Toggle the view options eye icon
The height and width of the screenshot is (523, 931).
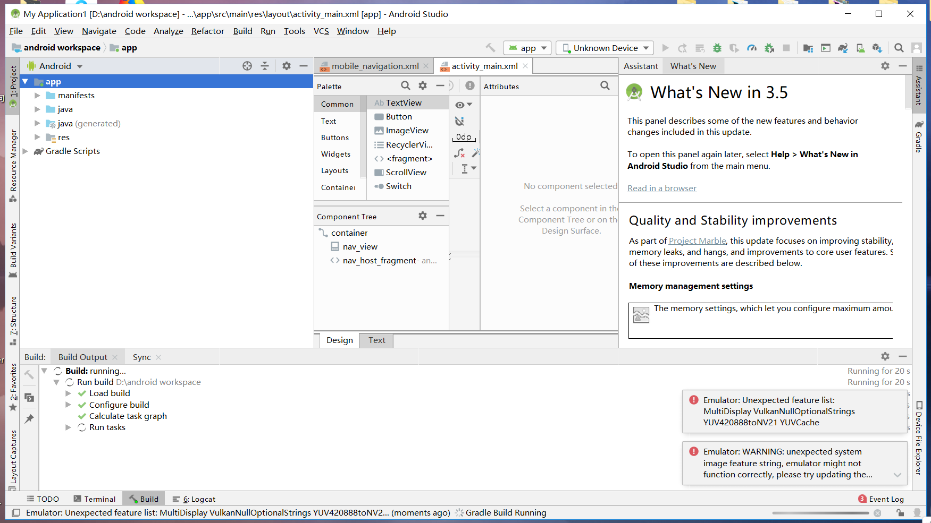coord(460,105)
